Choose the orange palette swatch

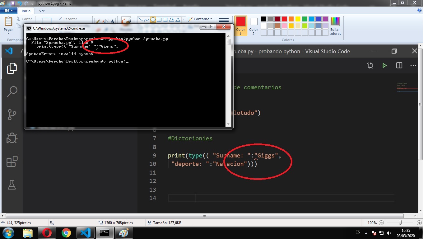tap(291, 19)
